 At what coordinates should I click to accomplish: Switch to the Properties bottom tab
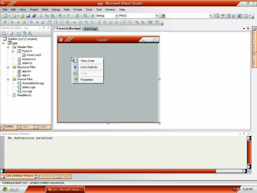(x=42, y=127)
